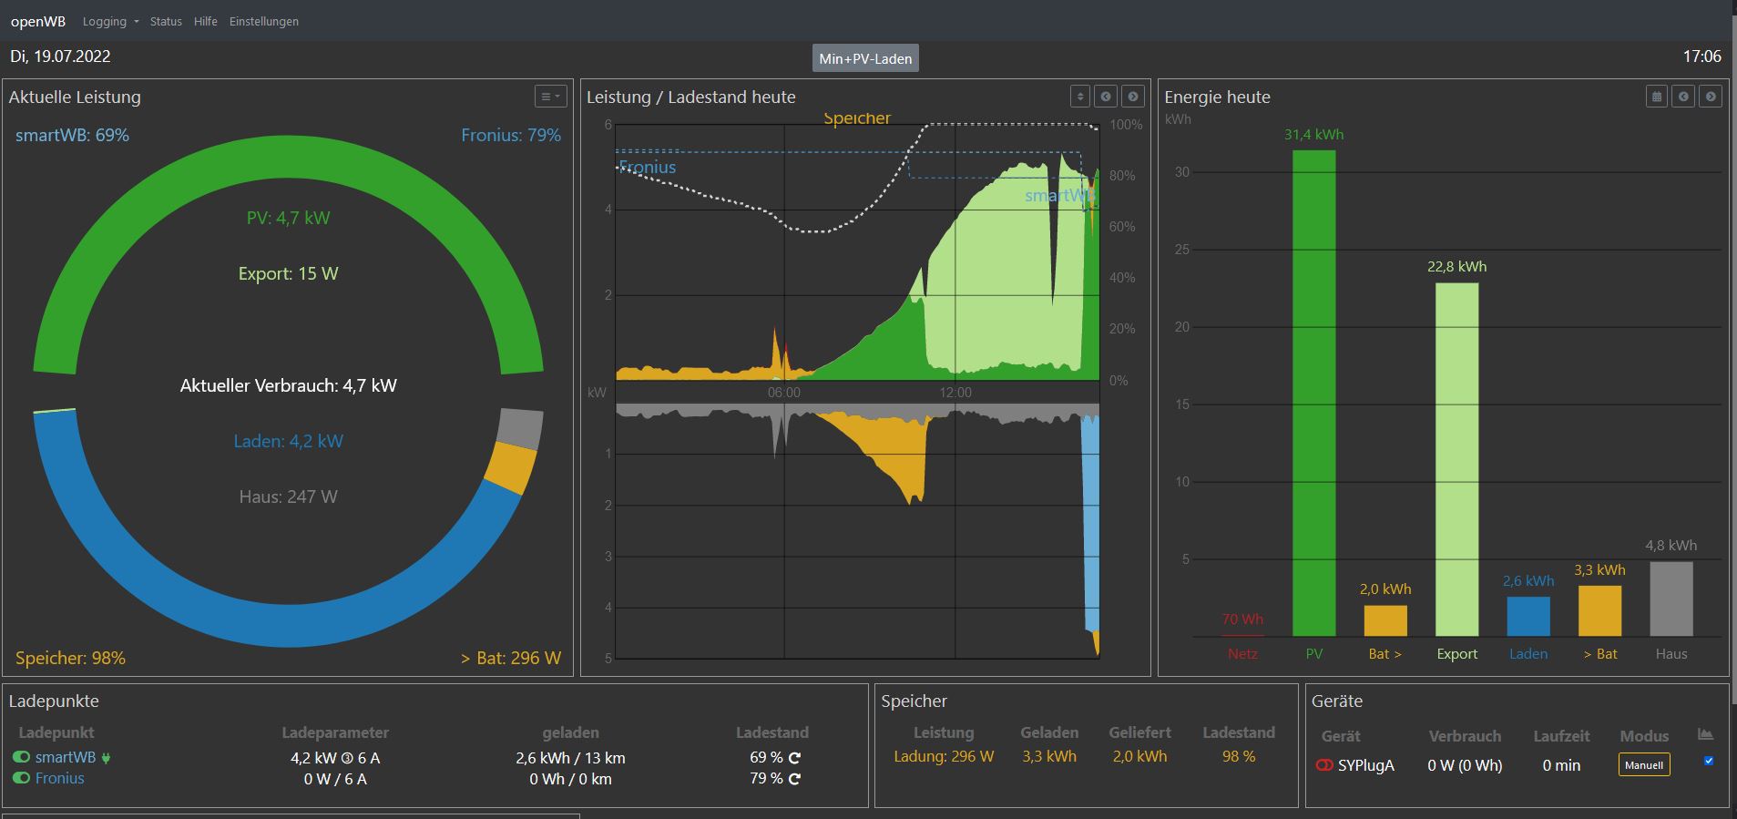Open the Status menu item
1737x819 pixels.
[166, 21]
